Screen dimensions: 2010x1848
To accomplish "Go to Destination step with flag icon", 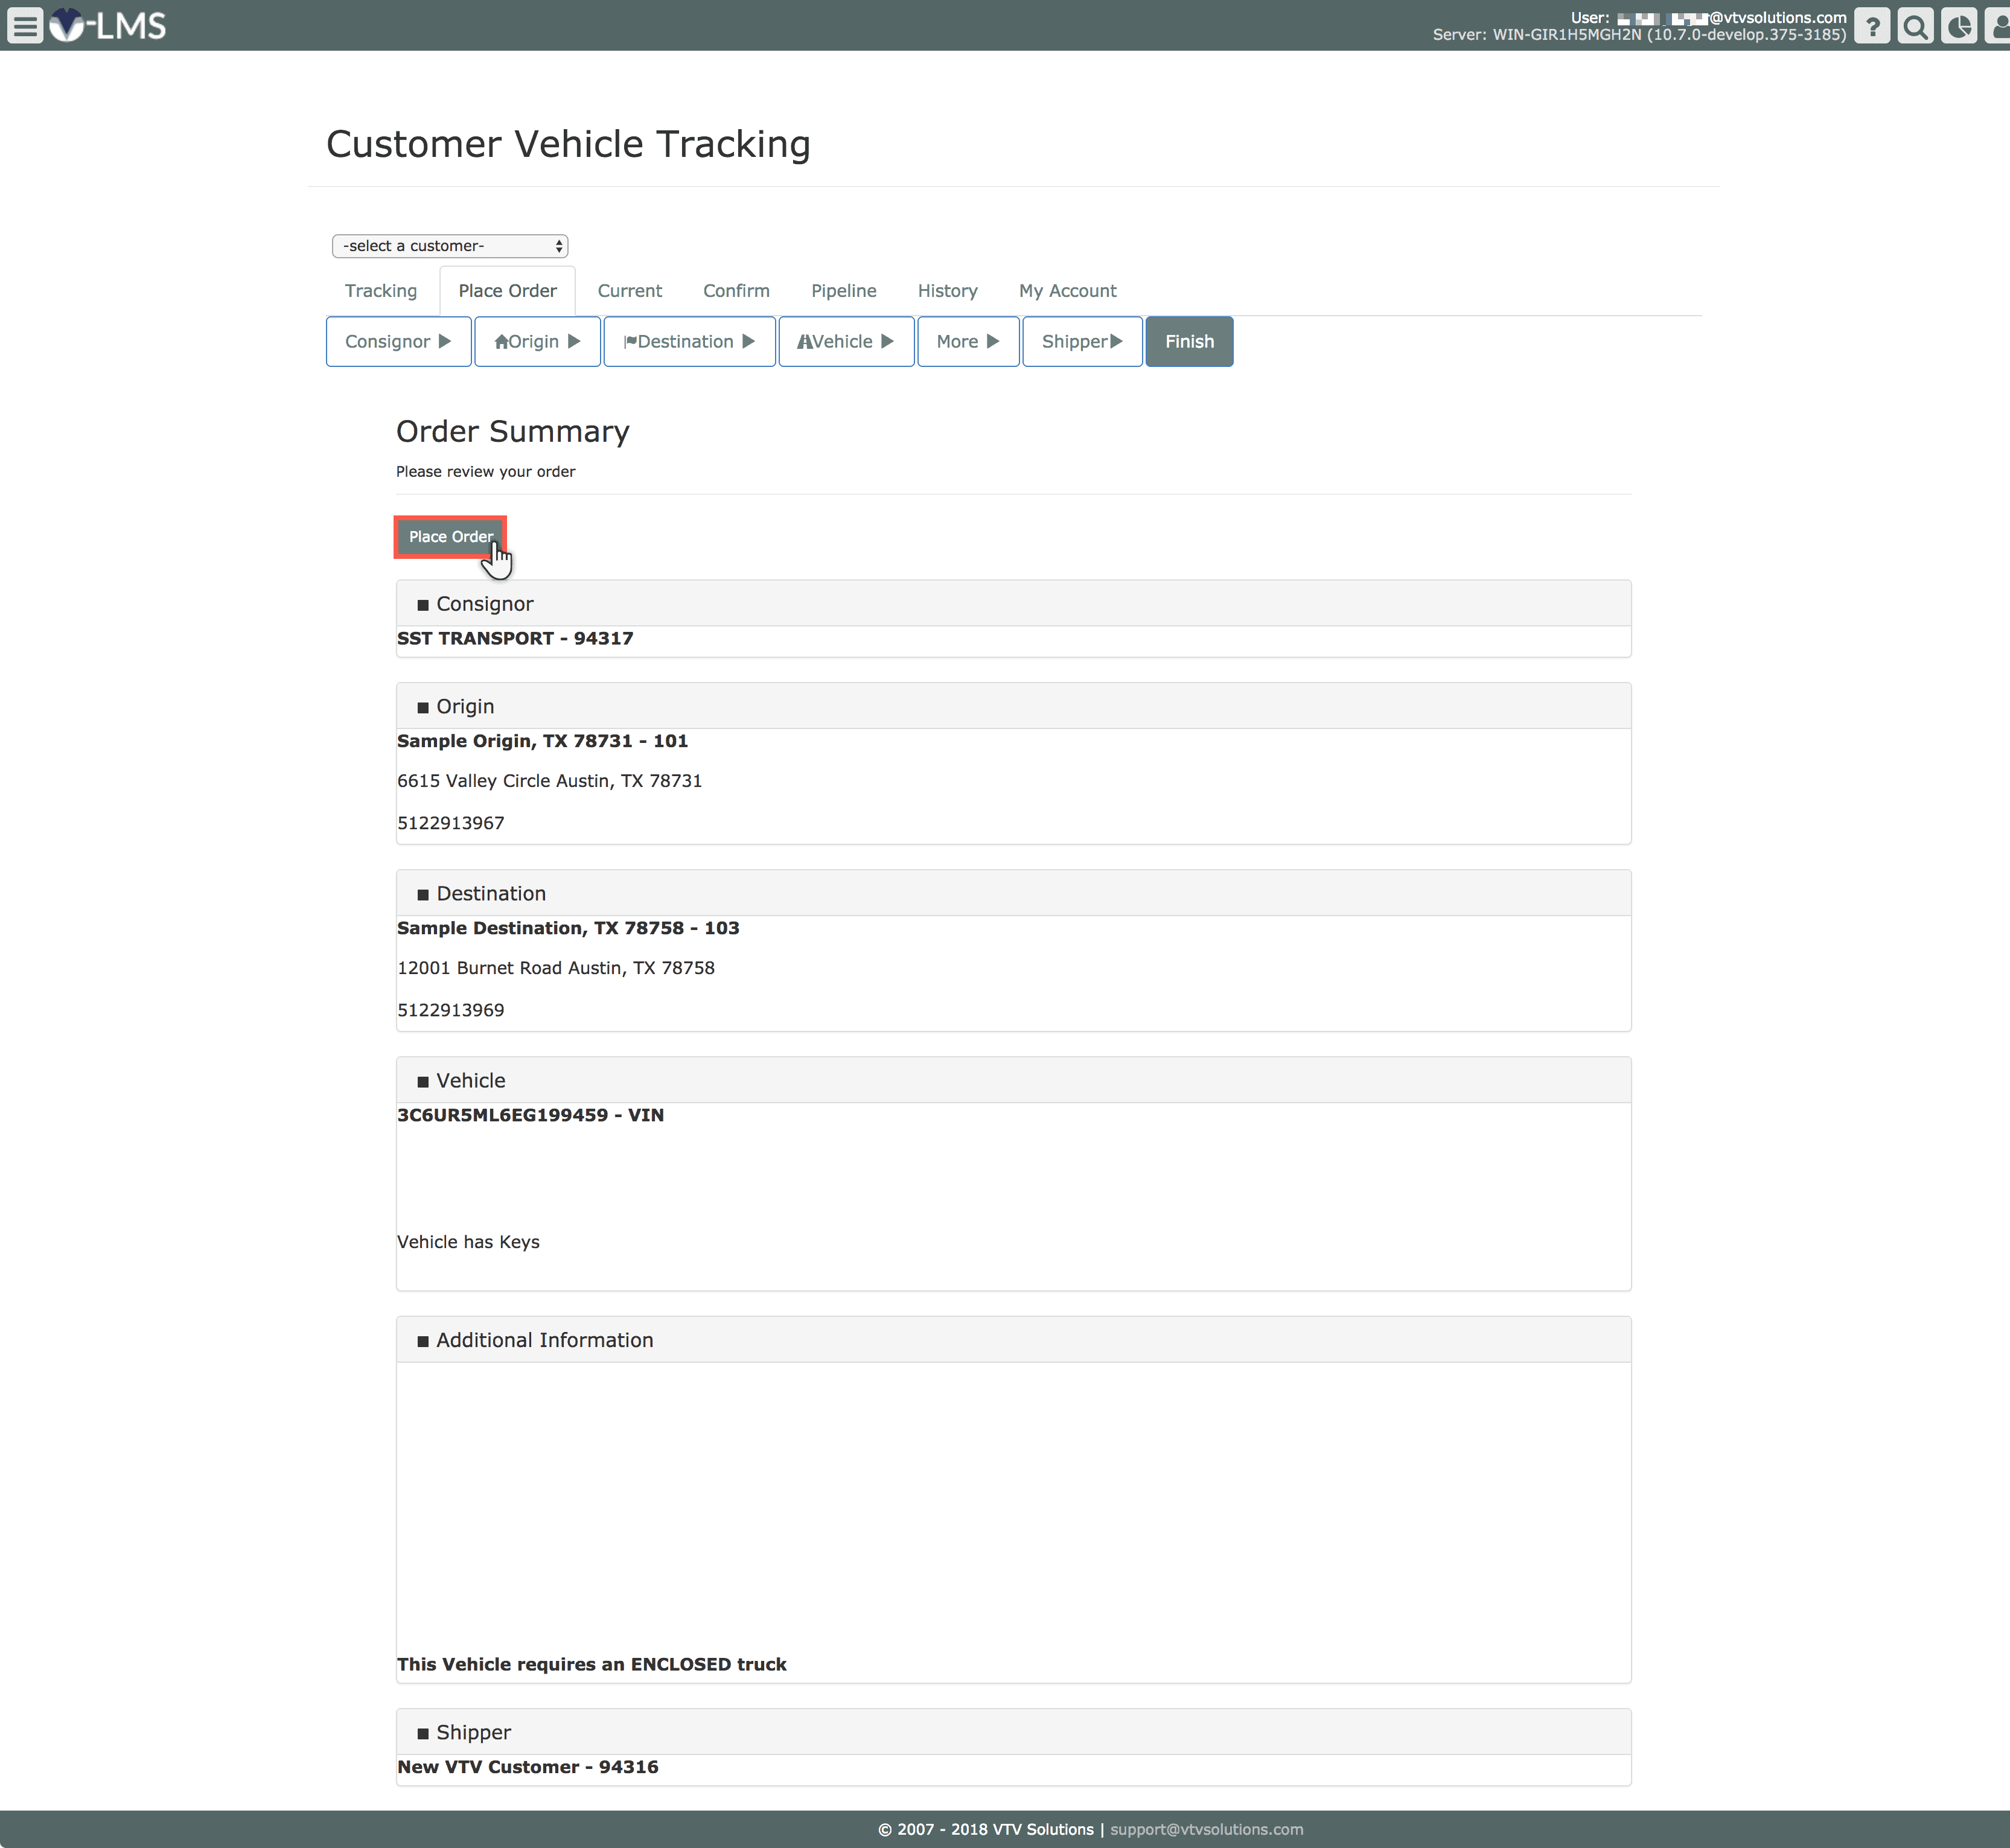I will [x=689, y=342].
